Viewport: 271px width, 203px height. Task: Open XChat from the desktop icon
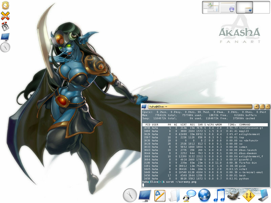point(5,15)
